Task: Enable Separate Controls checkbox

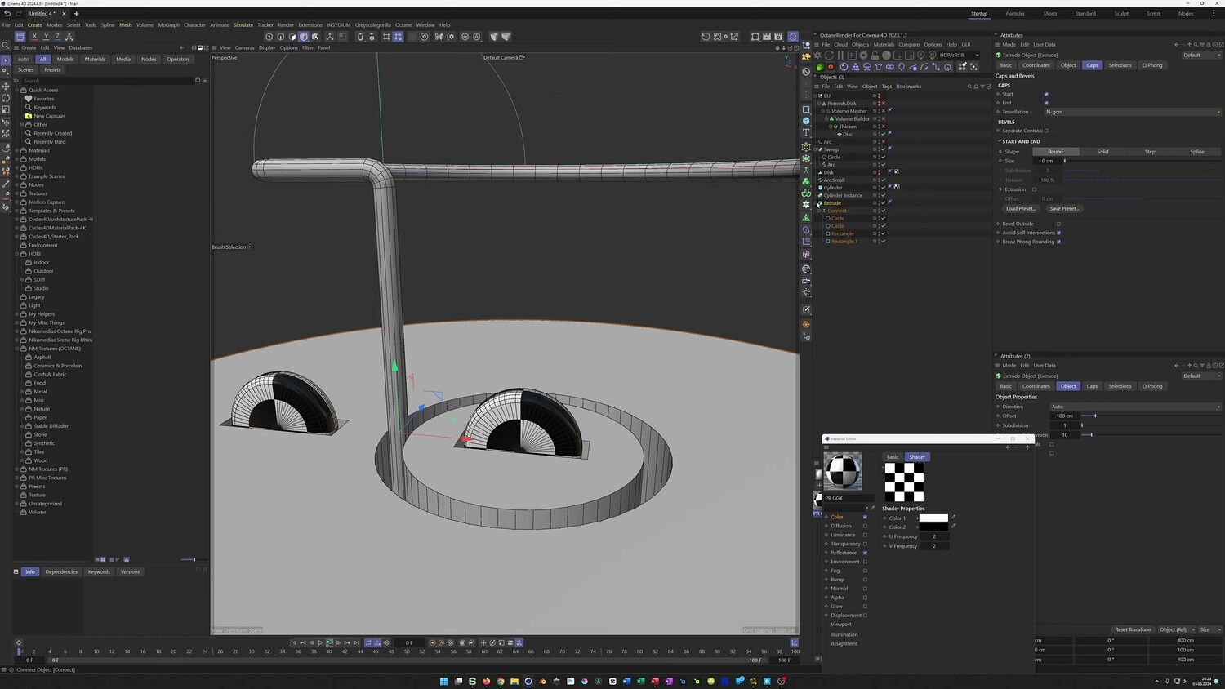Action: 1046,131
